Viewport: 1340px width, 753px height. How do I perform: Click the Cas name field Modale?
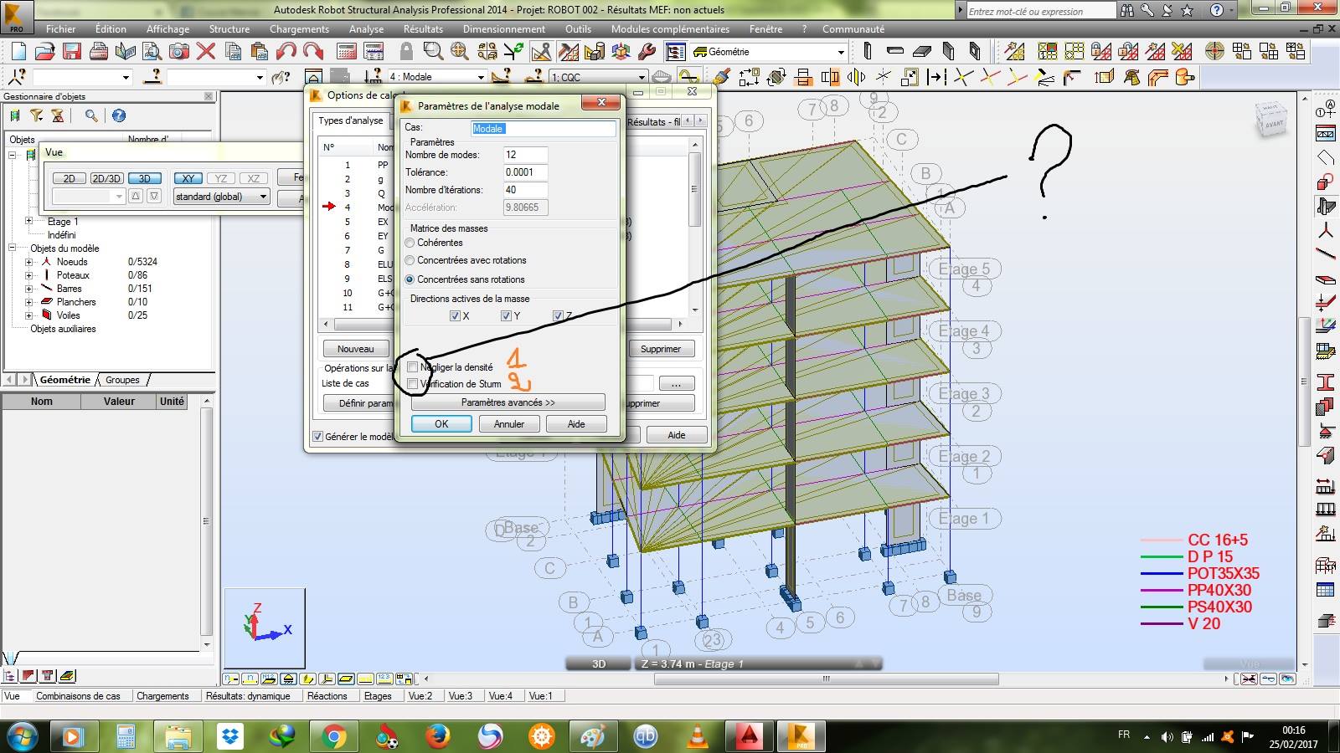coord(544,128)
